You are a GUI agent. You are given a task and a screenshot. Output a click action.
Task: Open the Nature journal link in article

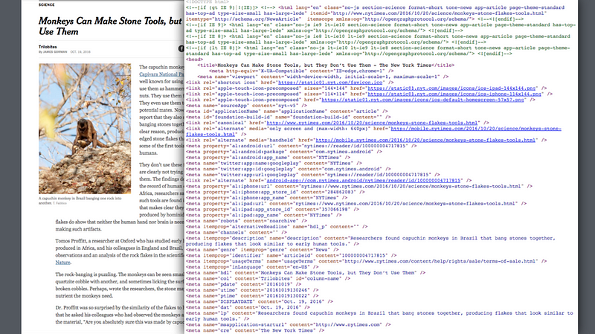pyautogui.click(x=62, y=263)
